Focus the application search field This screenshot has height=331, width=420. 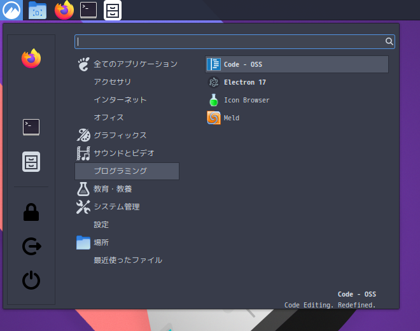235,41
